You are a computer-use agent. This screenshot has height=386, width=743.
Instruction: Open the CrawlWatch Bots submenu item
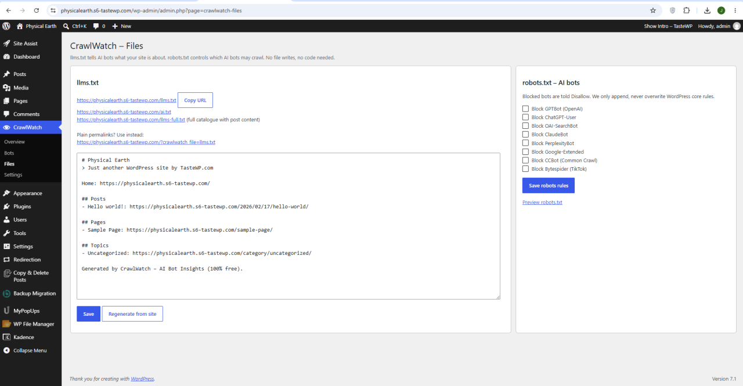coord(9,153)
